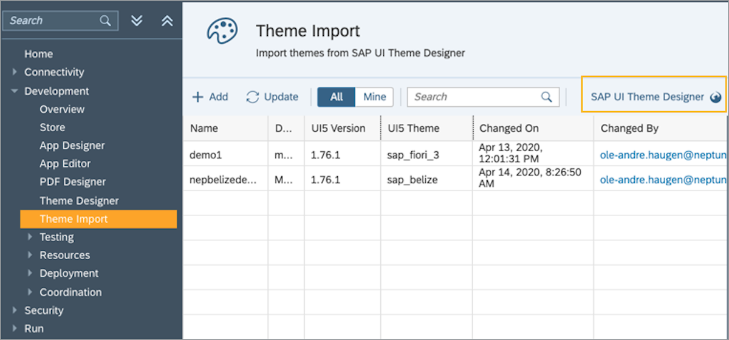
Task: Open App Editor in the navigation
Action: click(x=65, y=164)
